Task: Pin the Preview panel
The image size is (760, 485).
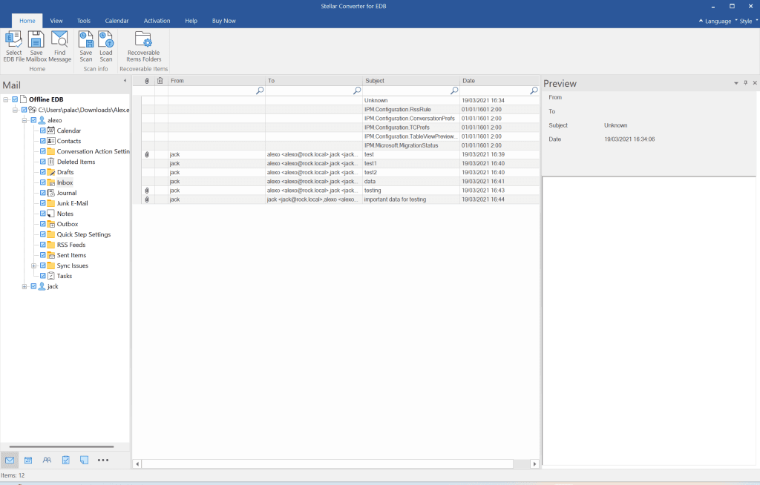Action: click(745, 83)
